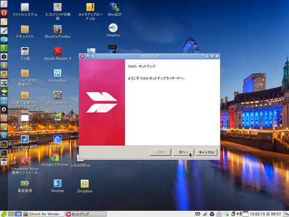Image resolution: width=289 pixels, height=217 pixels.
Task: Click the 次へ (Next) button in setup wizard
Action: pyautogui.click(x=184, y=152)
